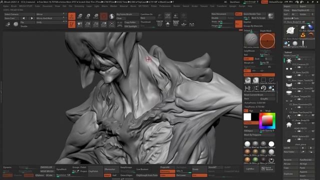
Task: Open the Zplugin menu
Action: click(232, 6)
